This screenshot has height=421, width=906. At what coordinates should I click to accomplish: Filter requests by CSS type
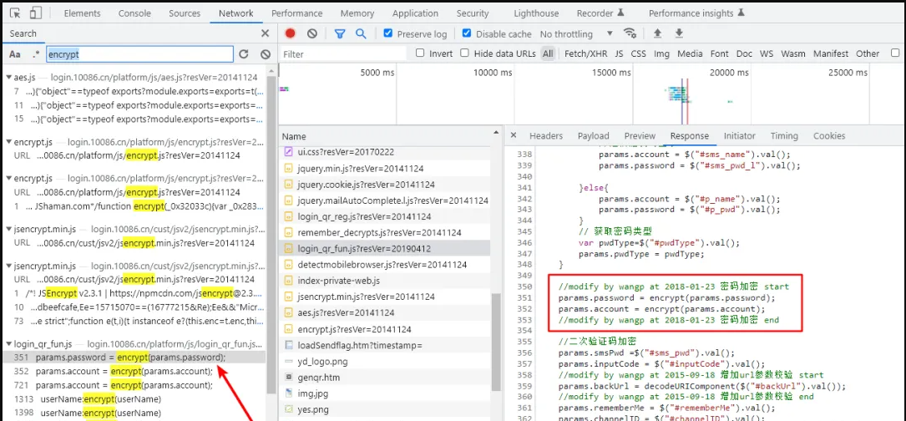pyautogui.click(x=639, y=53)
